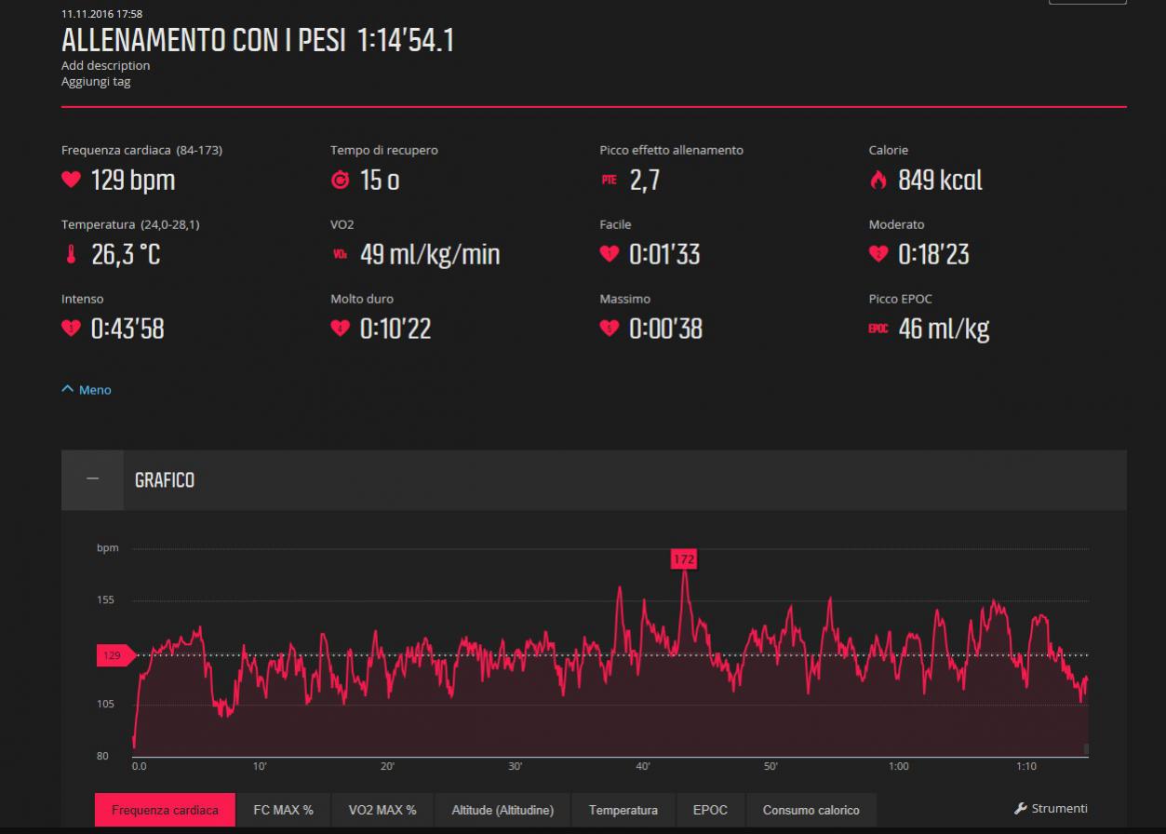Image resolution: width=1166 pixels, height=834 pixels.
Task: Click Add description link
Action: click(105, 65)
